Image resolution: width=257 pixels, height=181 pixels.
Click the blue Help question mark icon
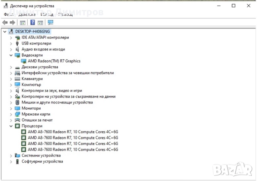[33, 22]
